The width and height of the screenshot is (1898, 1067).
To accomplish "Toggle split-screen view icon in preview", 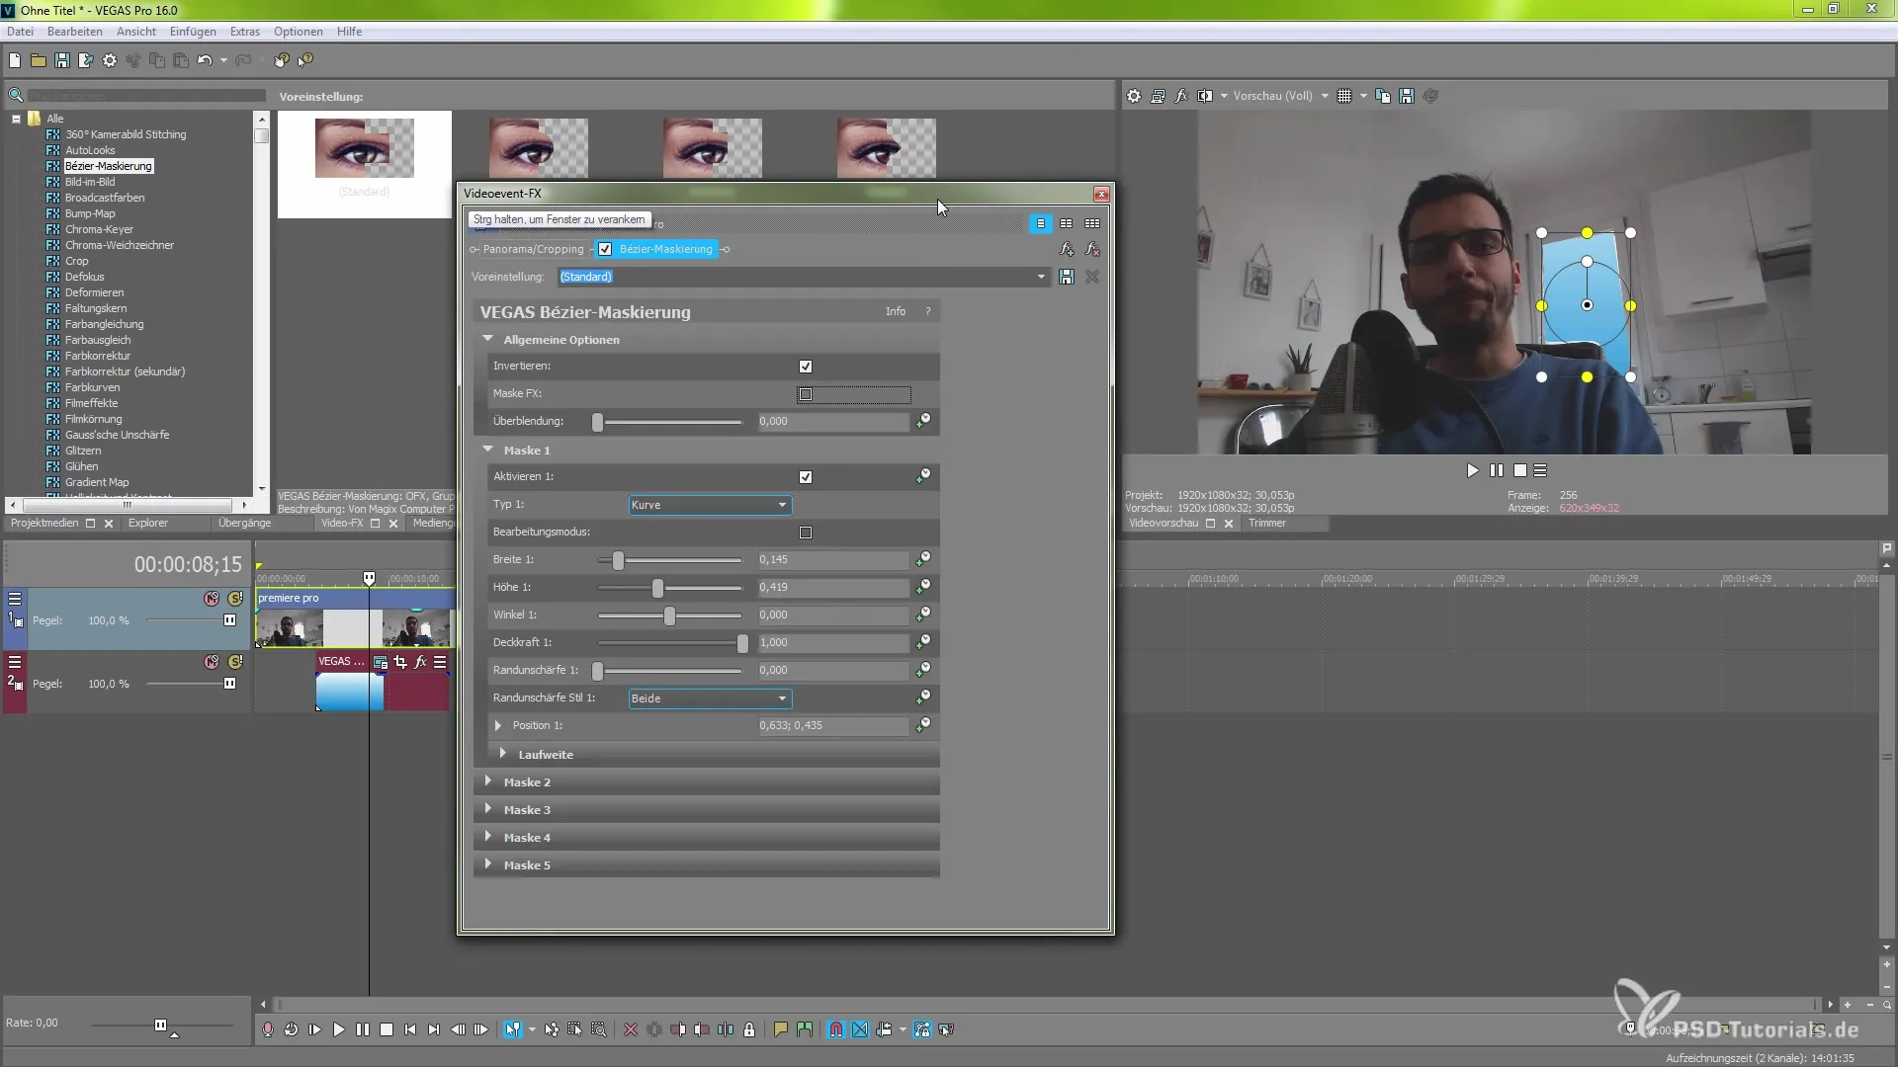I will (x=1205, y=96).
